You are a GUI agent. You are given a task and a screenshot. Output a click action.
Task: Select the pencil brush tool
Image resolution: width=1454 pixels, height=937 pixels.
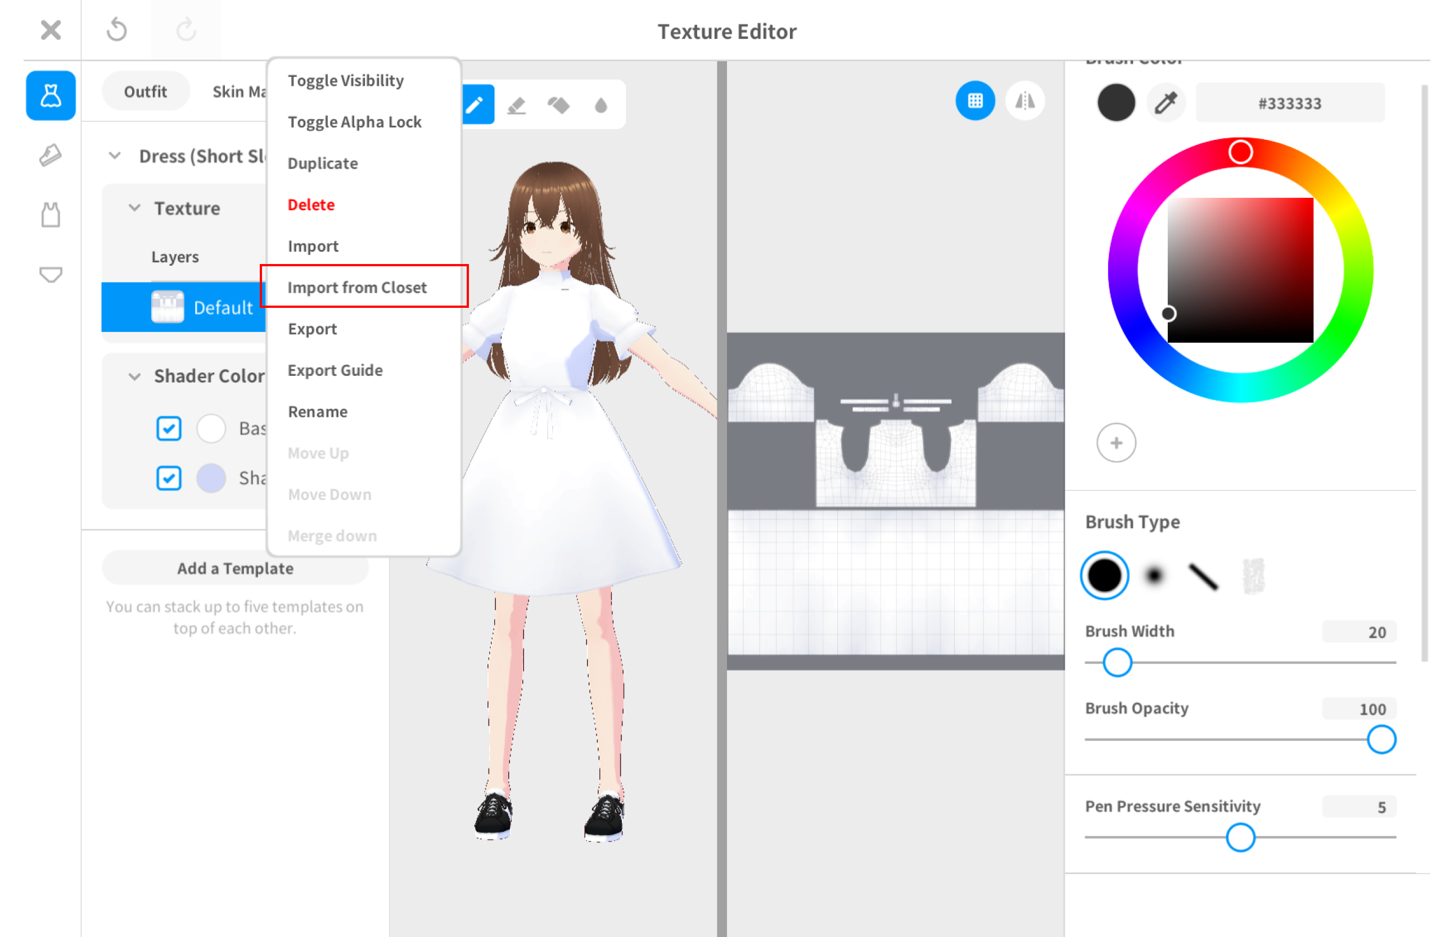click(476, 104)
